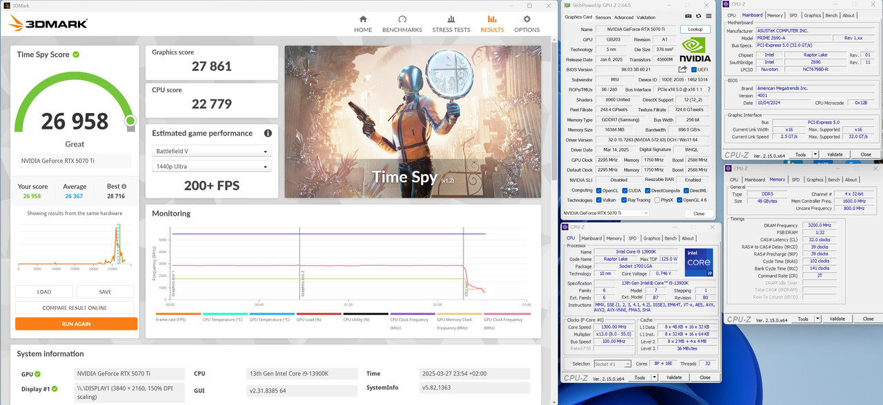
Task: Click COMPARE RESULT ONLINE
Action: (x=75, y=308)
